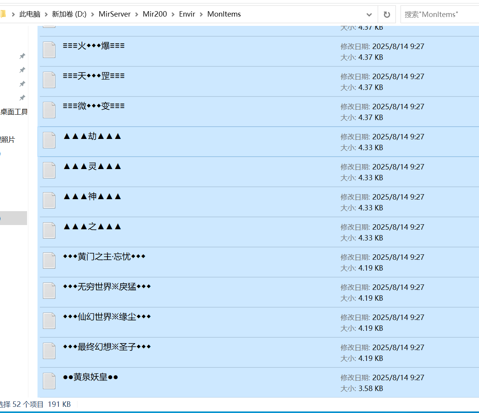Click file icon of ●●黄泉妖皇●●

pyautogui.click(x=49, y=381)
